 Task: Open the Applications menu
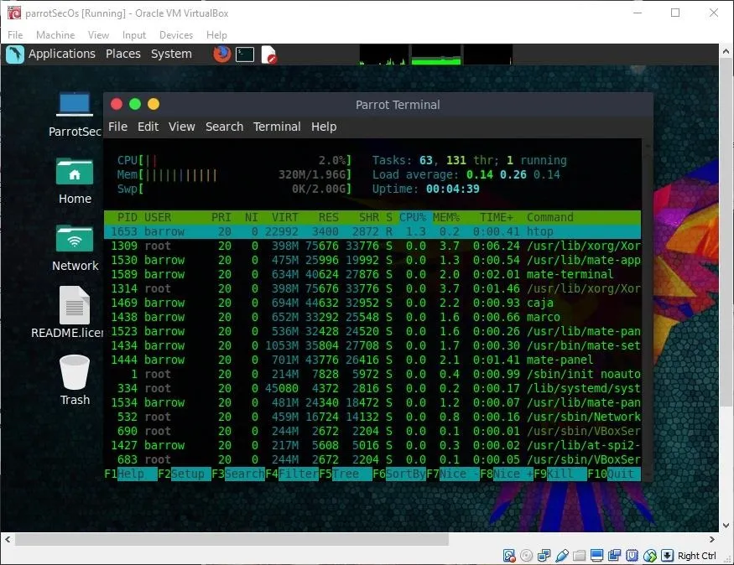coord(62,54)
